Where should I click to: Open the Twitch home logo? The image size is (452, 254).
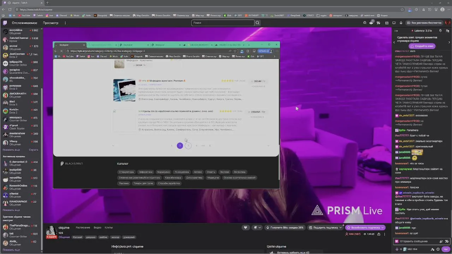coord(5,23)
